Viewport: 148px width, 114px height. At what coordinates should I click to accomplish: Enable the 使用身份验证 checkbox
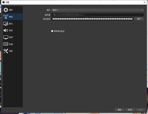(52, 31)
